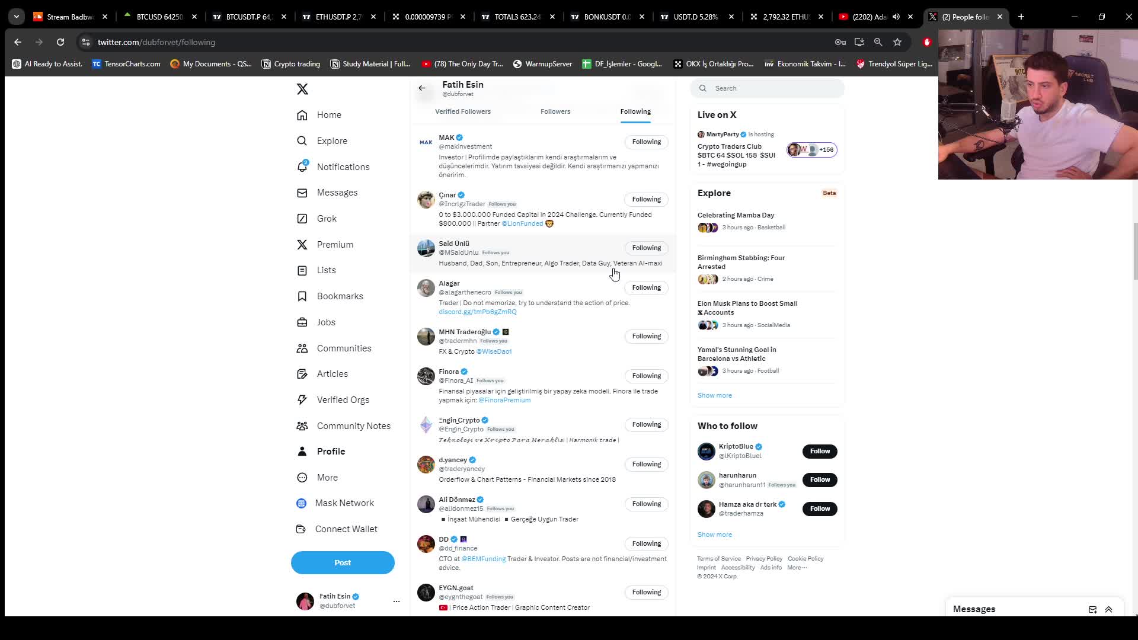Expand More footer links menu

pyautogui.click(x=797, y=568)
